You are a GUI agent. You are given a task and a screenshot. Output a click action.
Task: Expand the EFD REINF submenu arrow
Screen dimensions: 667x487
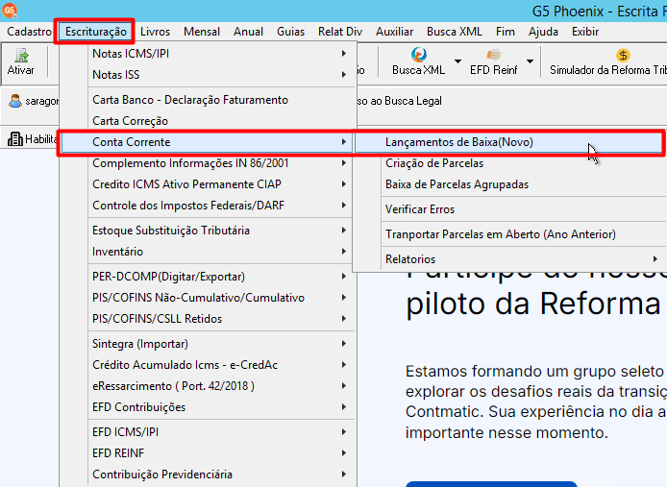344,453
